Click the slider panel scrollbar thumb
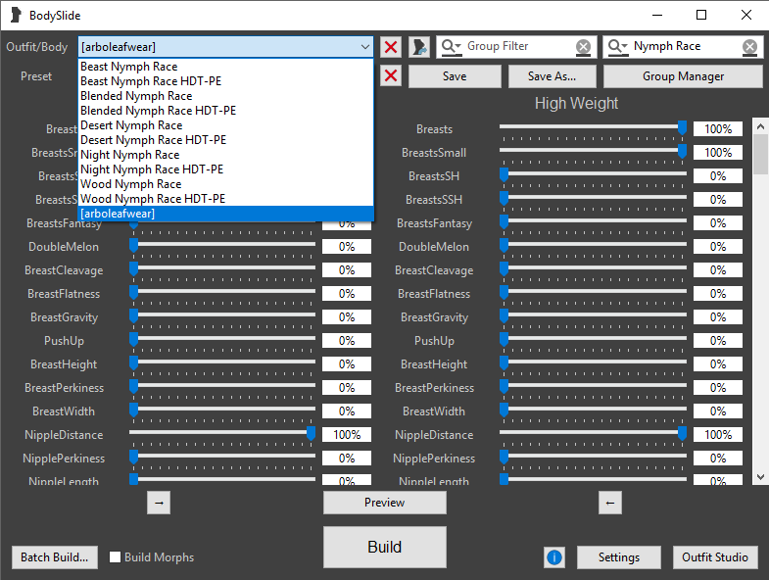This screenshot has height=580, width=769. click(x=760, y=155)
